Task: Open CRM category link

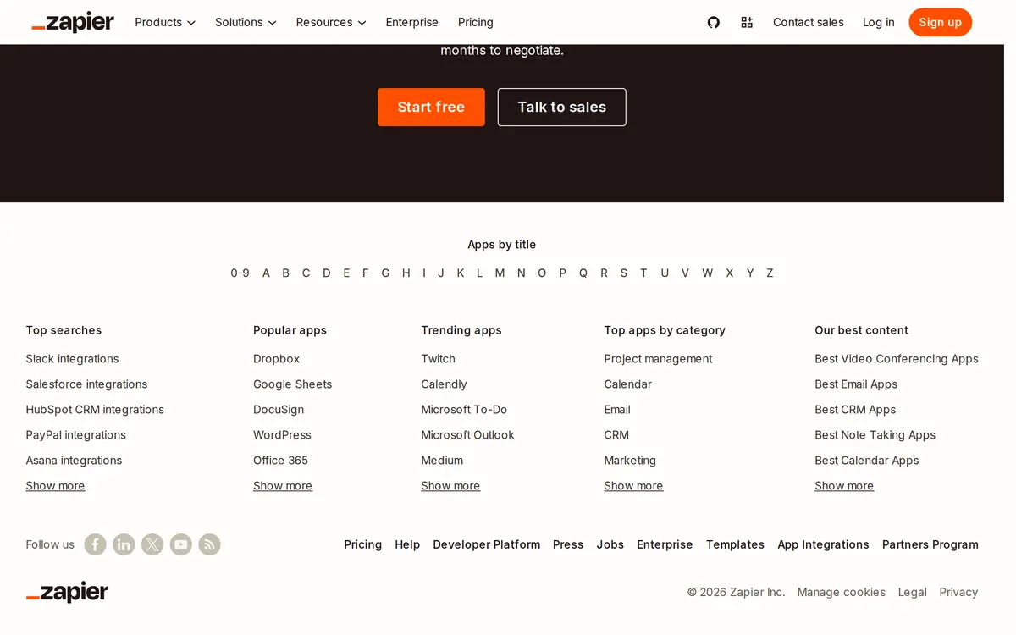Action: pyautogui.click(x=616, y=435)
